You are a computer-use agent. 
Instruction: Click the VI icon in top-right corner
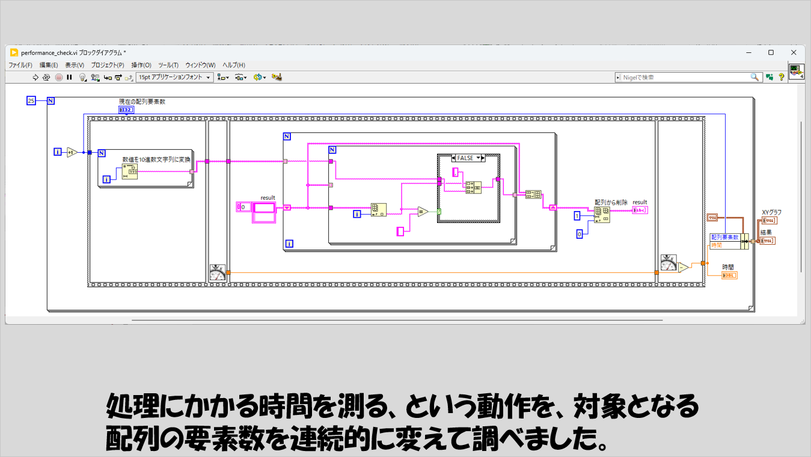pyautogui.click(x=796, y=72)
